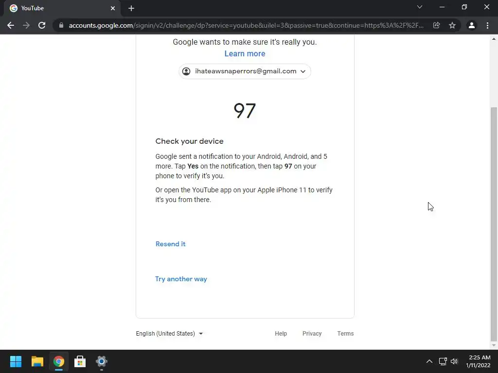This screenshot has height=373, width=498.
Task: Reload the current page
Action: (42, 25)
